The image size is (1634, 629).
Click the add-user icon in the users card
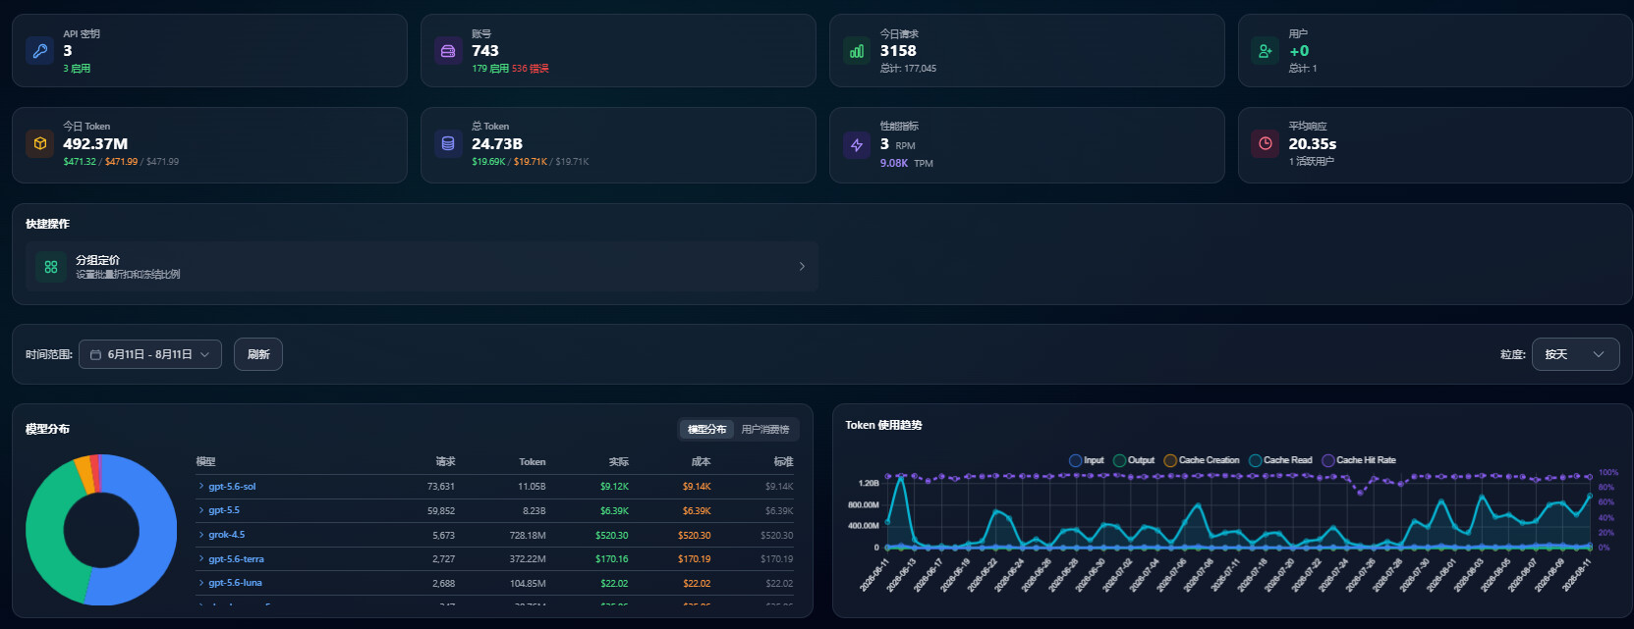[1266, 51]
